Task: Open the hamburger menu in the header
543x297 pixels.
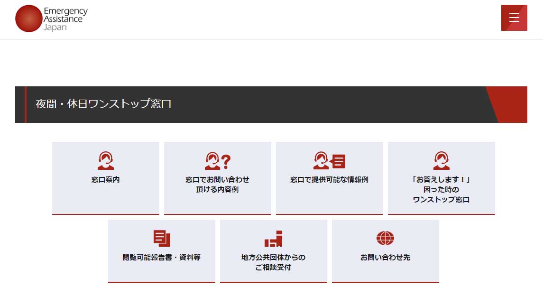Action: (514, 18)
